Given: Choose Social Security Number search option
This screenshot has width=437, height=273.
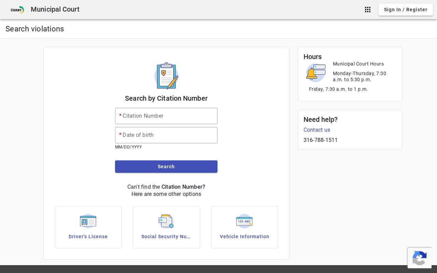Looking at the screenshot, I should (166, 227).
